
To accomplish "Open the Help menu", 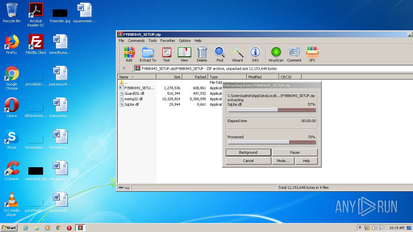I will click(x=198, y=41).
